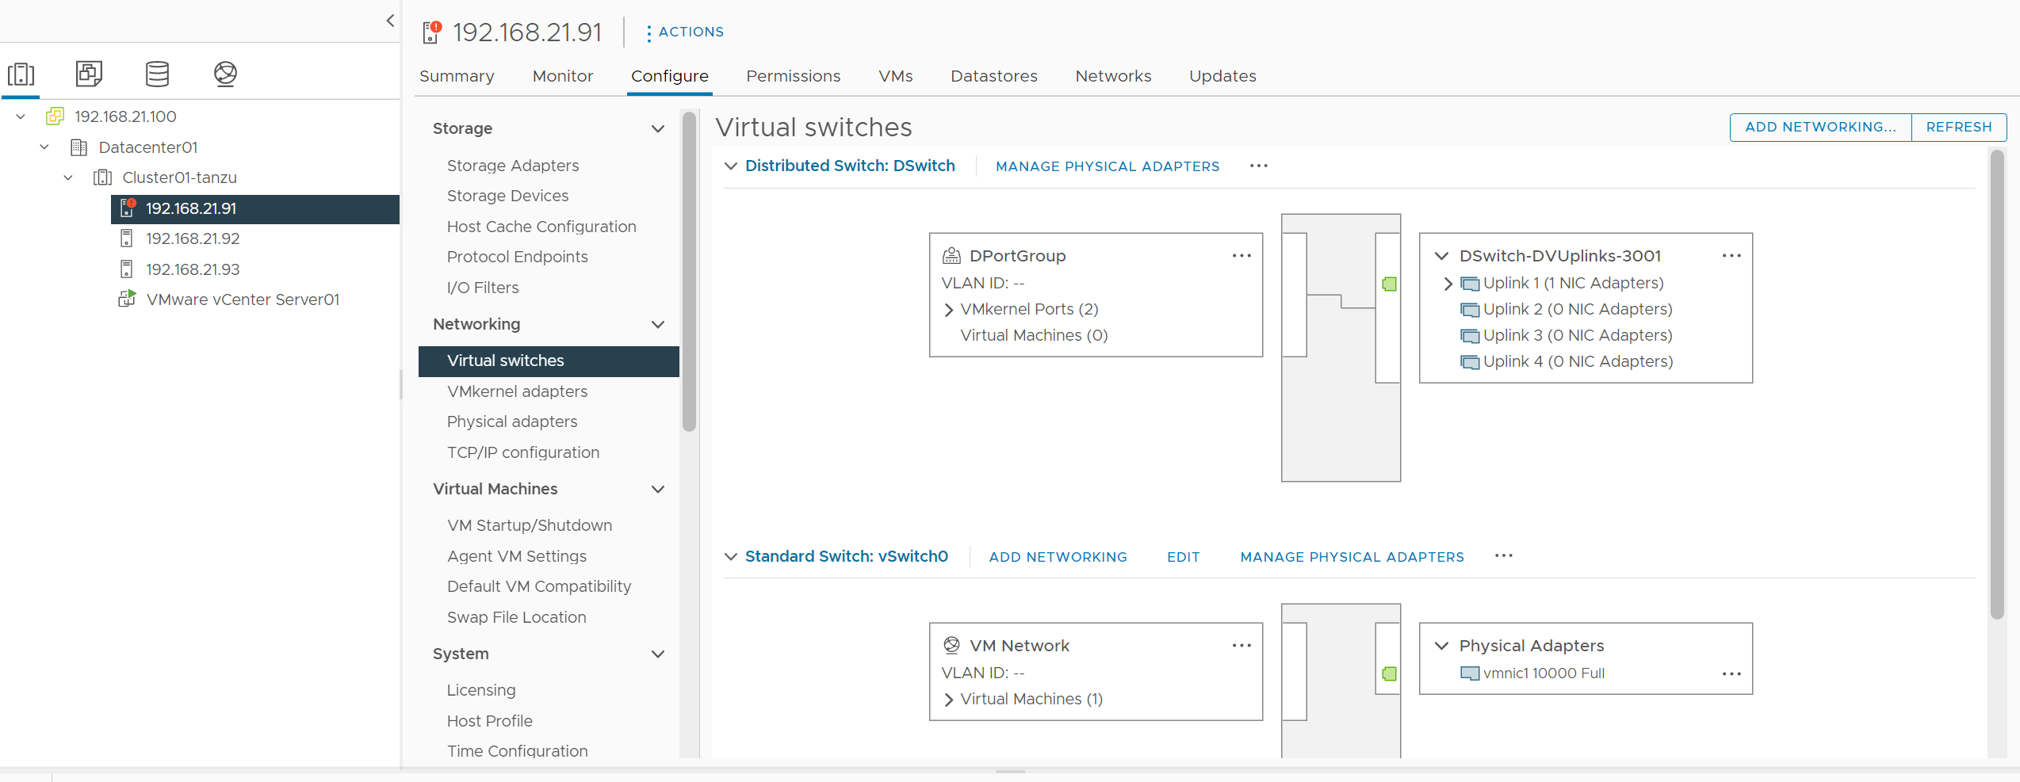Switch to the Permissions tab
Screen dimensions: 2020x782
(793, 76)
